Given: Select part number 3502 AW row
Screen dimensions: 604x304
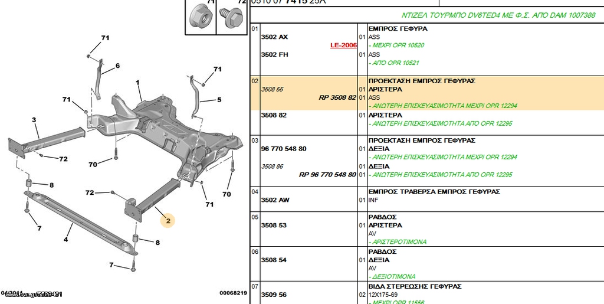Looking at the screenshot, I should tap(427, 200).
